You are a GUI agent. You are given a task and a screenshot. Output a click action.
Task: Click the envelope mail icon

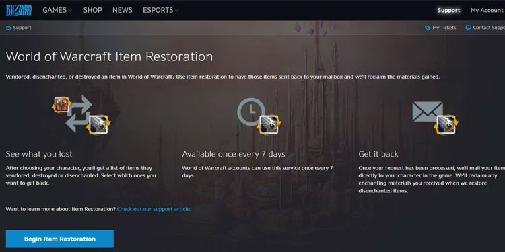click(x=428, y=112)
